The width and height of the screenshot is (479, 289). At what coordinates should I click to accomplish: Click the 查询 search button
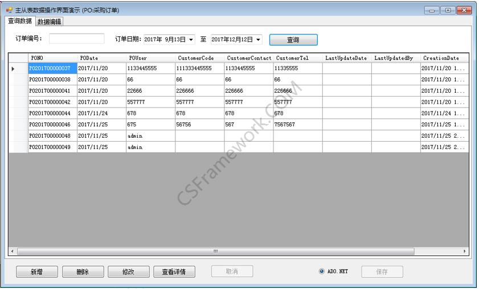293,40
